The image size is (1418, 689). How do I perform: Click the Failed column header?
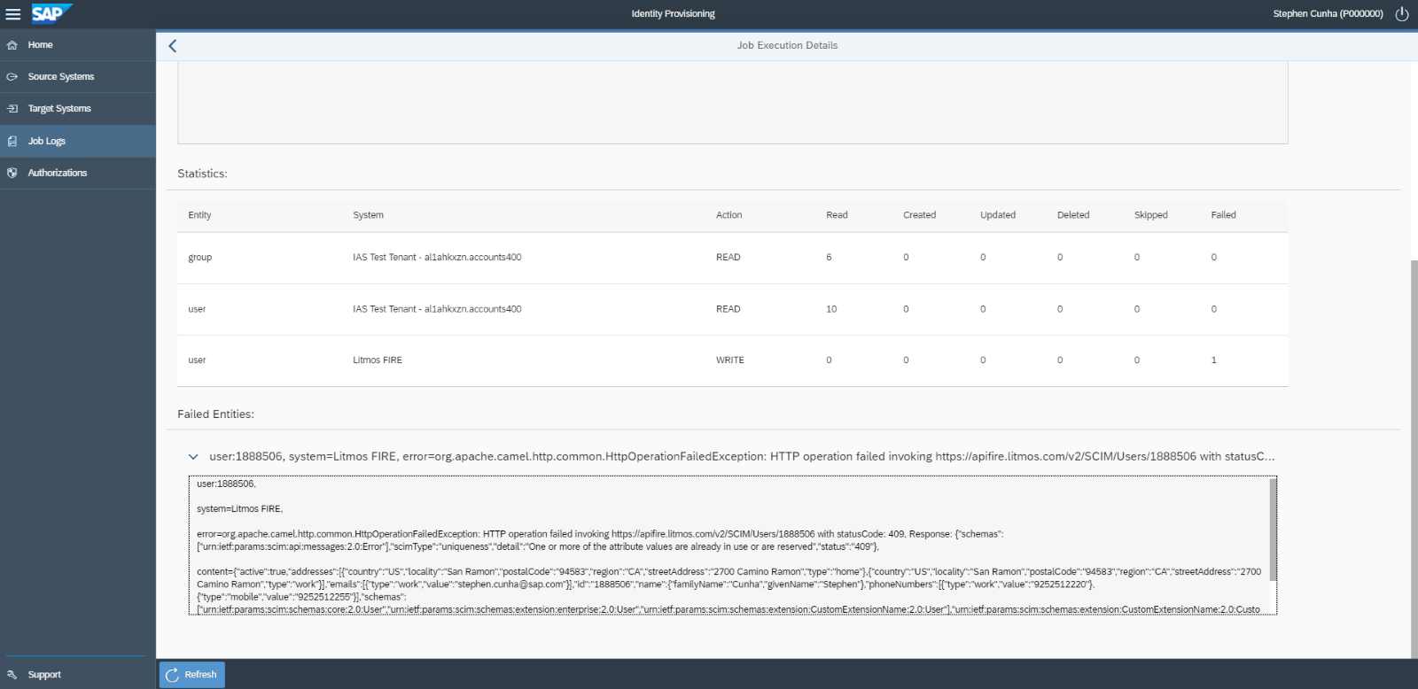[x=1224, y=215]
